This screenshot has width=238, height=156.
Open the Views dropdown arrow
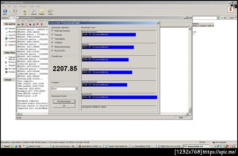53,11
